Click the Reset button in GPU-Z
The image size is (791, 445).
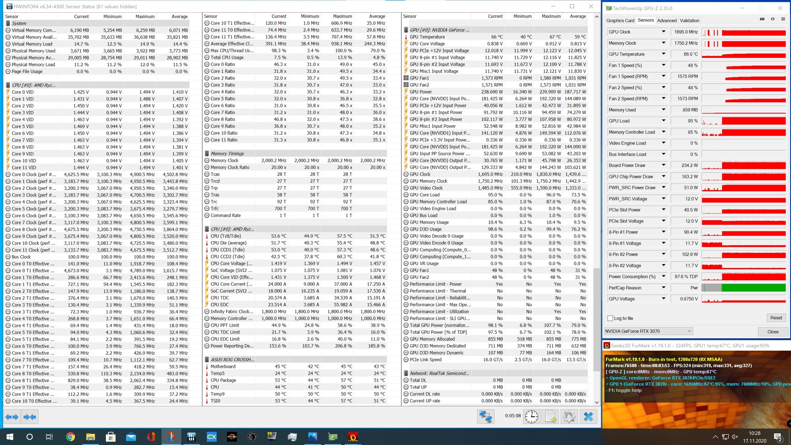pyautogui.click(x=776, y=318)
